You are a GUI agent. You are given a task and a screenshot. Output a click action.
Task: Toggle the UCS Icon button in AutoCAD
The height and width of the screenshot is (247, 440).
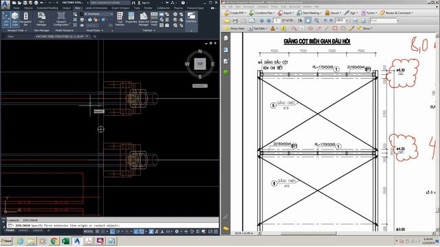(x=6, y=19)
